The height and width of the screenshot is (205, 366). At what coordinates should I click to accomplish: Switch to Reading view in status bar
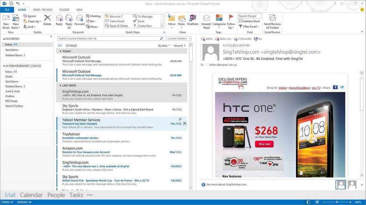click(x=317, y=202)
